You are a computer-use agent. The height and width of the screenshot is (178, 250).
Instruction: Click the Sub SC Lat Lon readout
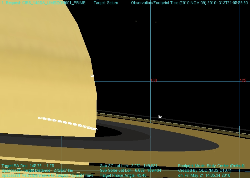click(128, 166)
